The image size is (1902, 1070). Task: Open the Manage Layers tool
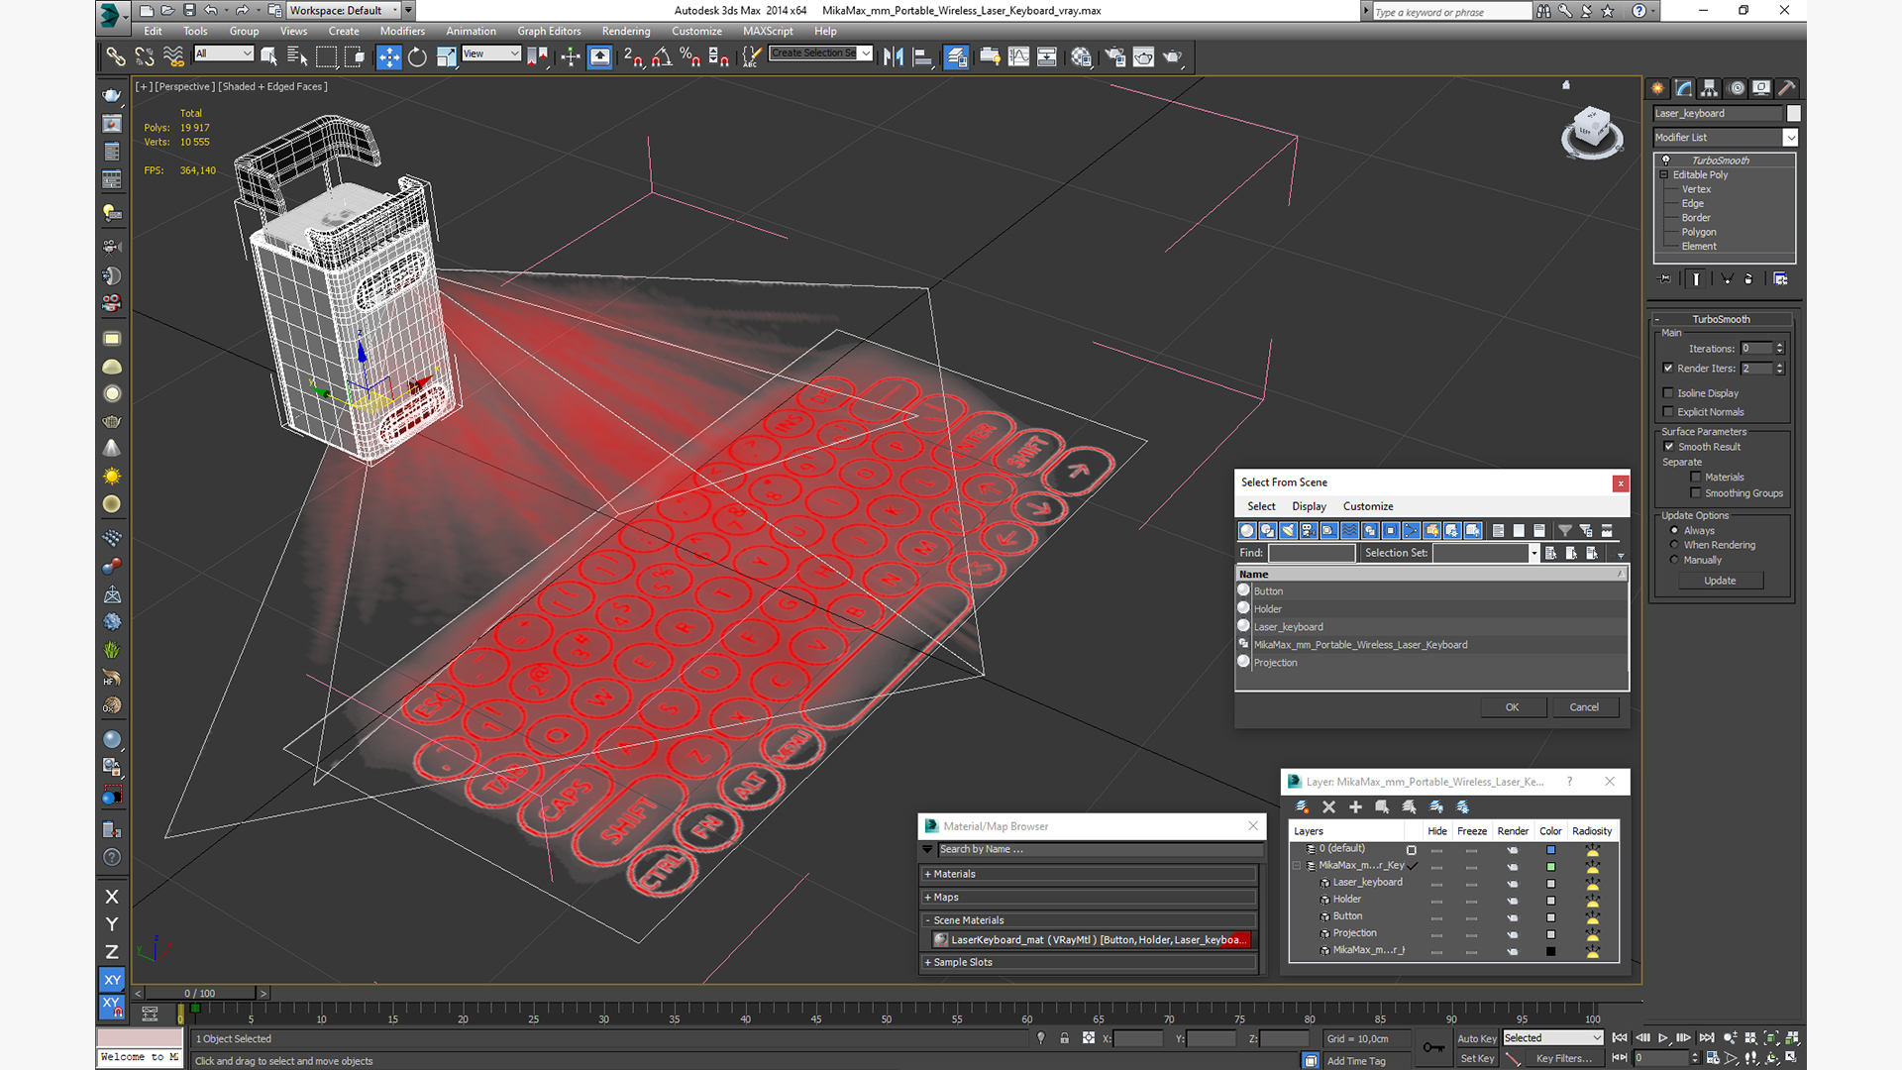956,56
